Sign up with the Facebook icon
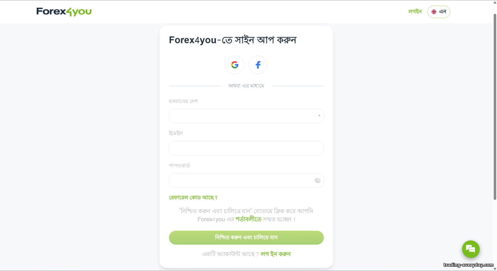This screenshot has height=271, width=497. point(258,65)
